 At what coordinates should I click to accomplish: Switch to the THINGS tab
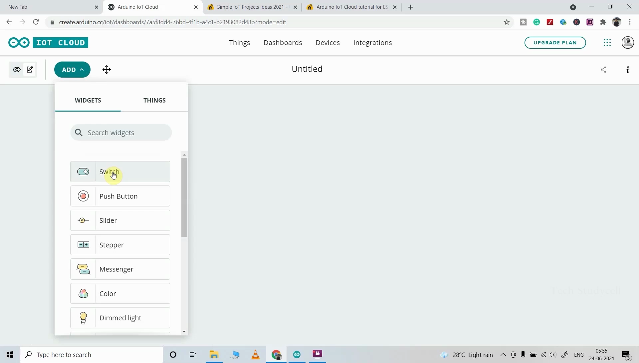[x=154, y=100]
